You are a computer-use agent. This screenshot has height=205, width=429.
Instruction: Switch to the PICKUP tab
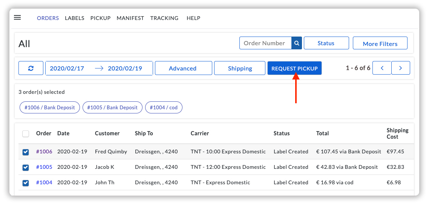(x=100, y=18)
